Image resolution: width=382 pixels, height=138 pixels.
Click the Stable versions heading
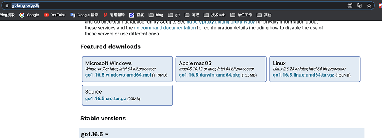[103, 118]
